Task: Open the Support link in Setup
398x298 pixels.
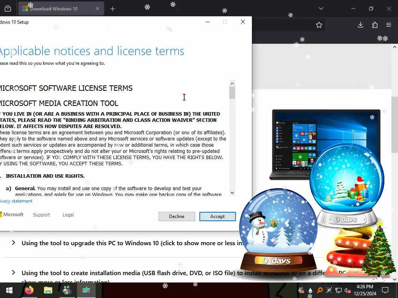Action: pos(41,215)
